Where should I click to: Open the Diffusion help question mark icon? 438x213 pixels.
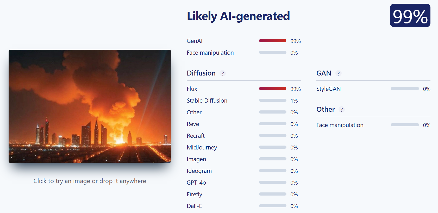point(223,73)
